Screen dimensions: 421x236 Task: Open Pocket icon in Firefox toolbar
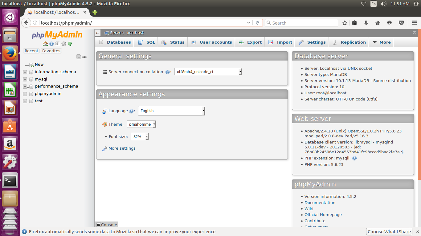(x=401, y=23)
